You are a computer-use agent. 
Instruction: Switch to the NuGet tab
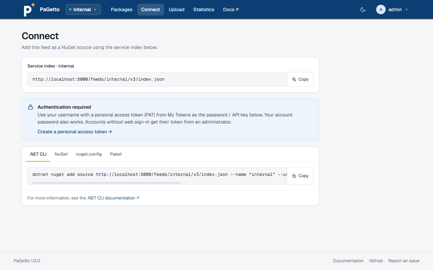(61, 154)
